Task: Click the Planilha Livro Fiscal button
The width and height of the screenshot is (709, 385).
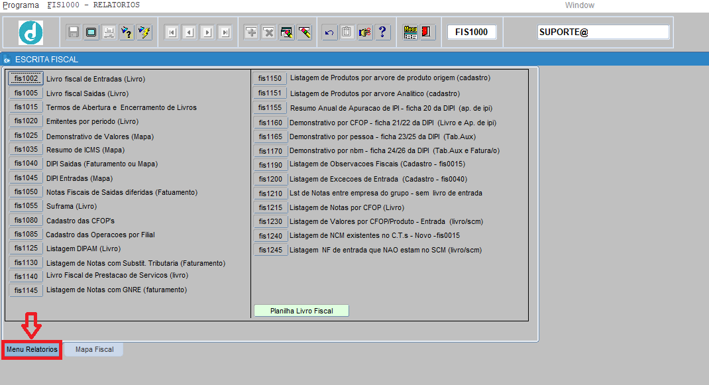Action: coord(301,311)
